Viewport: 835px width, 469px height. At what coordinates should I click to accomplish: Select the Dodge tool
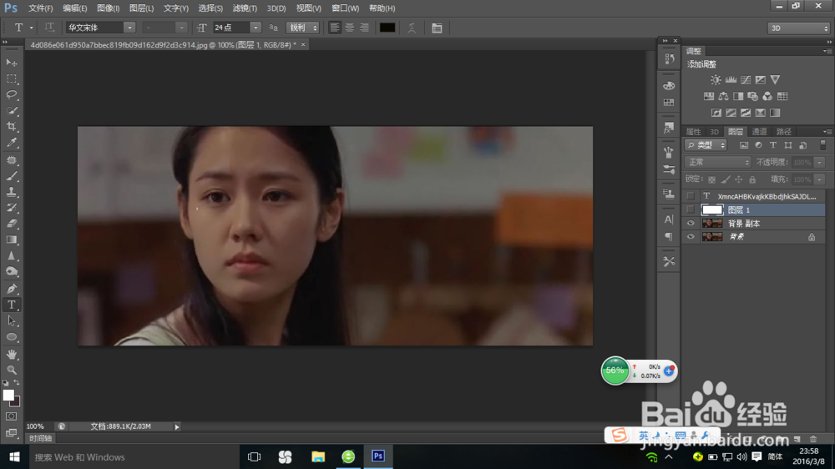pyautogui.click(x=12, y=272)
